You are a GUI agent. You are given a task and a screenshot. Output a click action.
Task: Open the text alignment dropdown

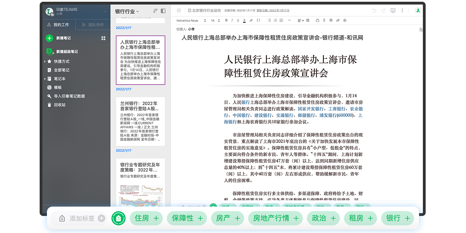(x=301, y=21)
